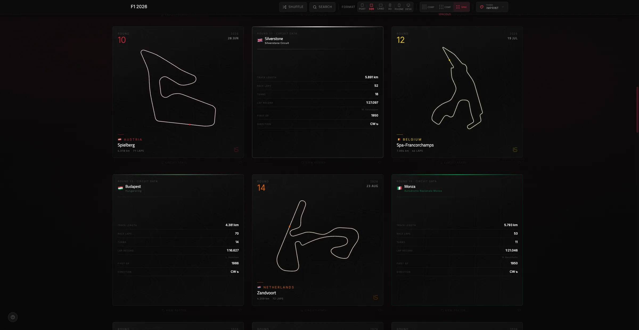
Task: Select the DESK desktop format
Action: [408, 7]
